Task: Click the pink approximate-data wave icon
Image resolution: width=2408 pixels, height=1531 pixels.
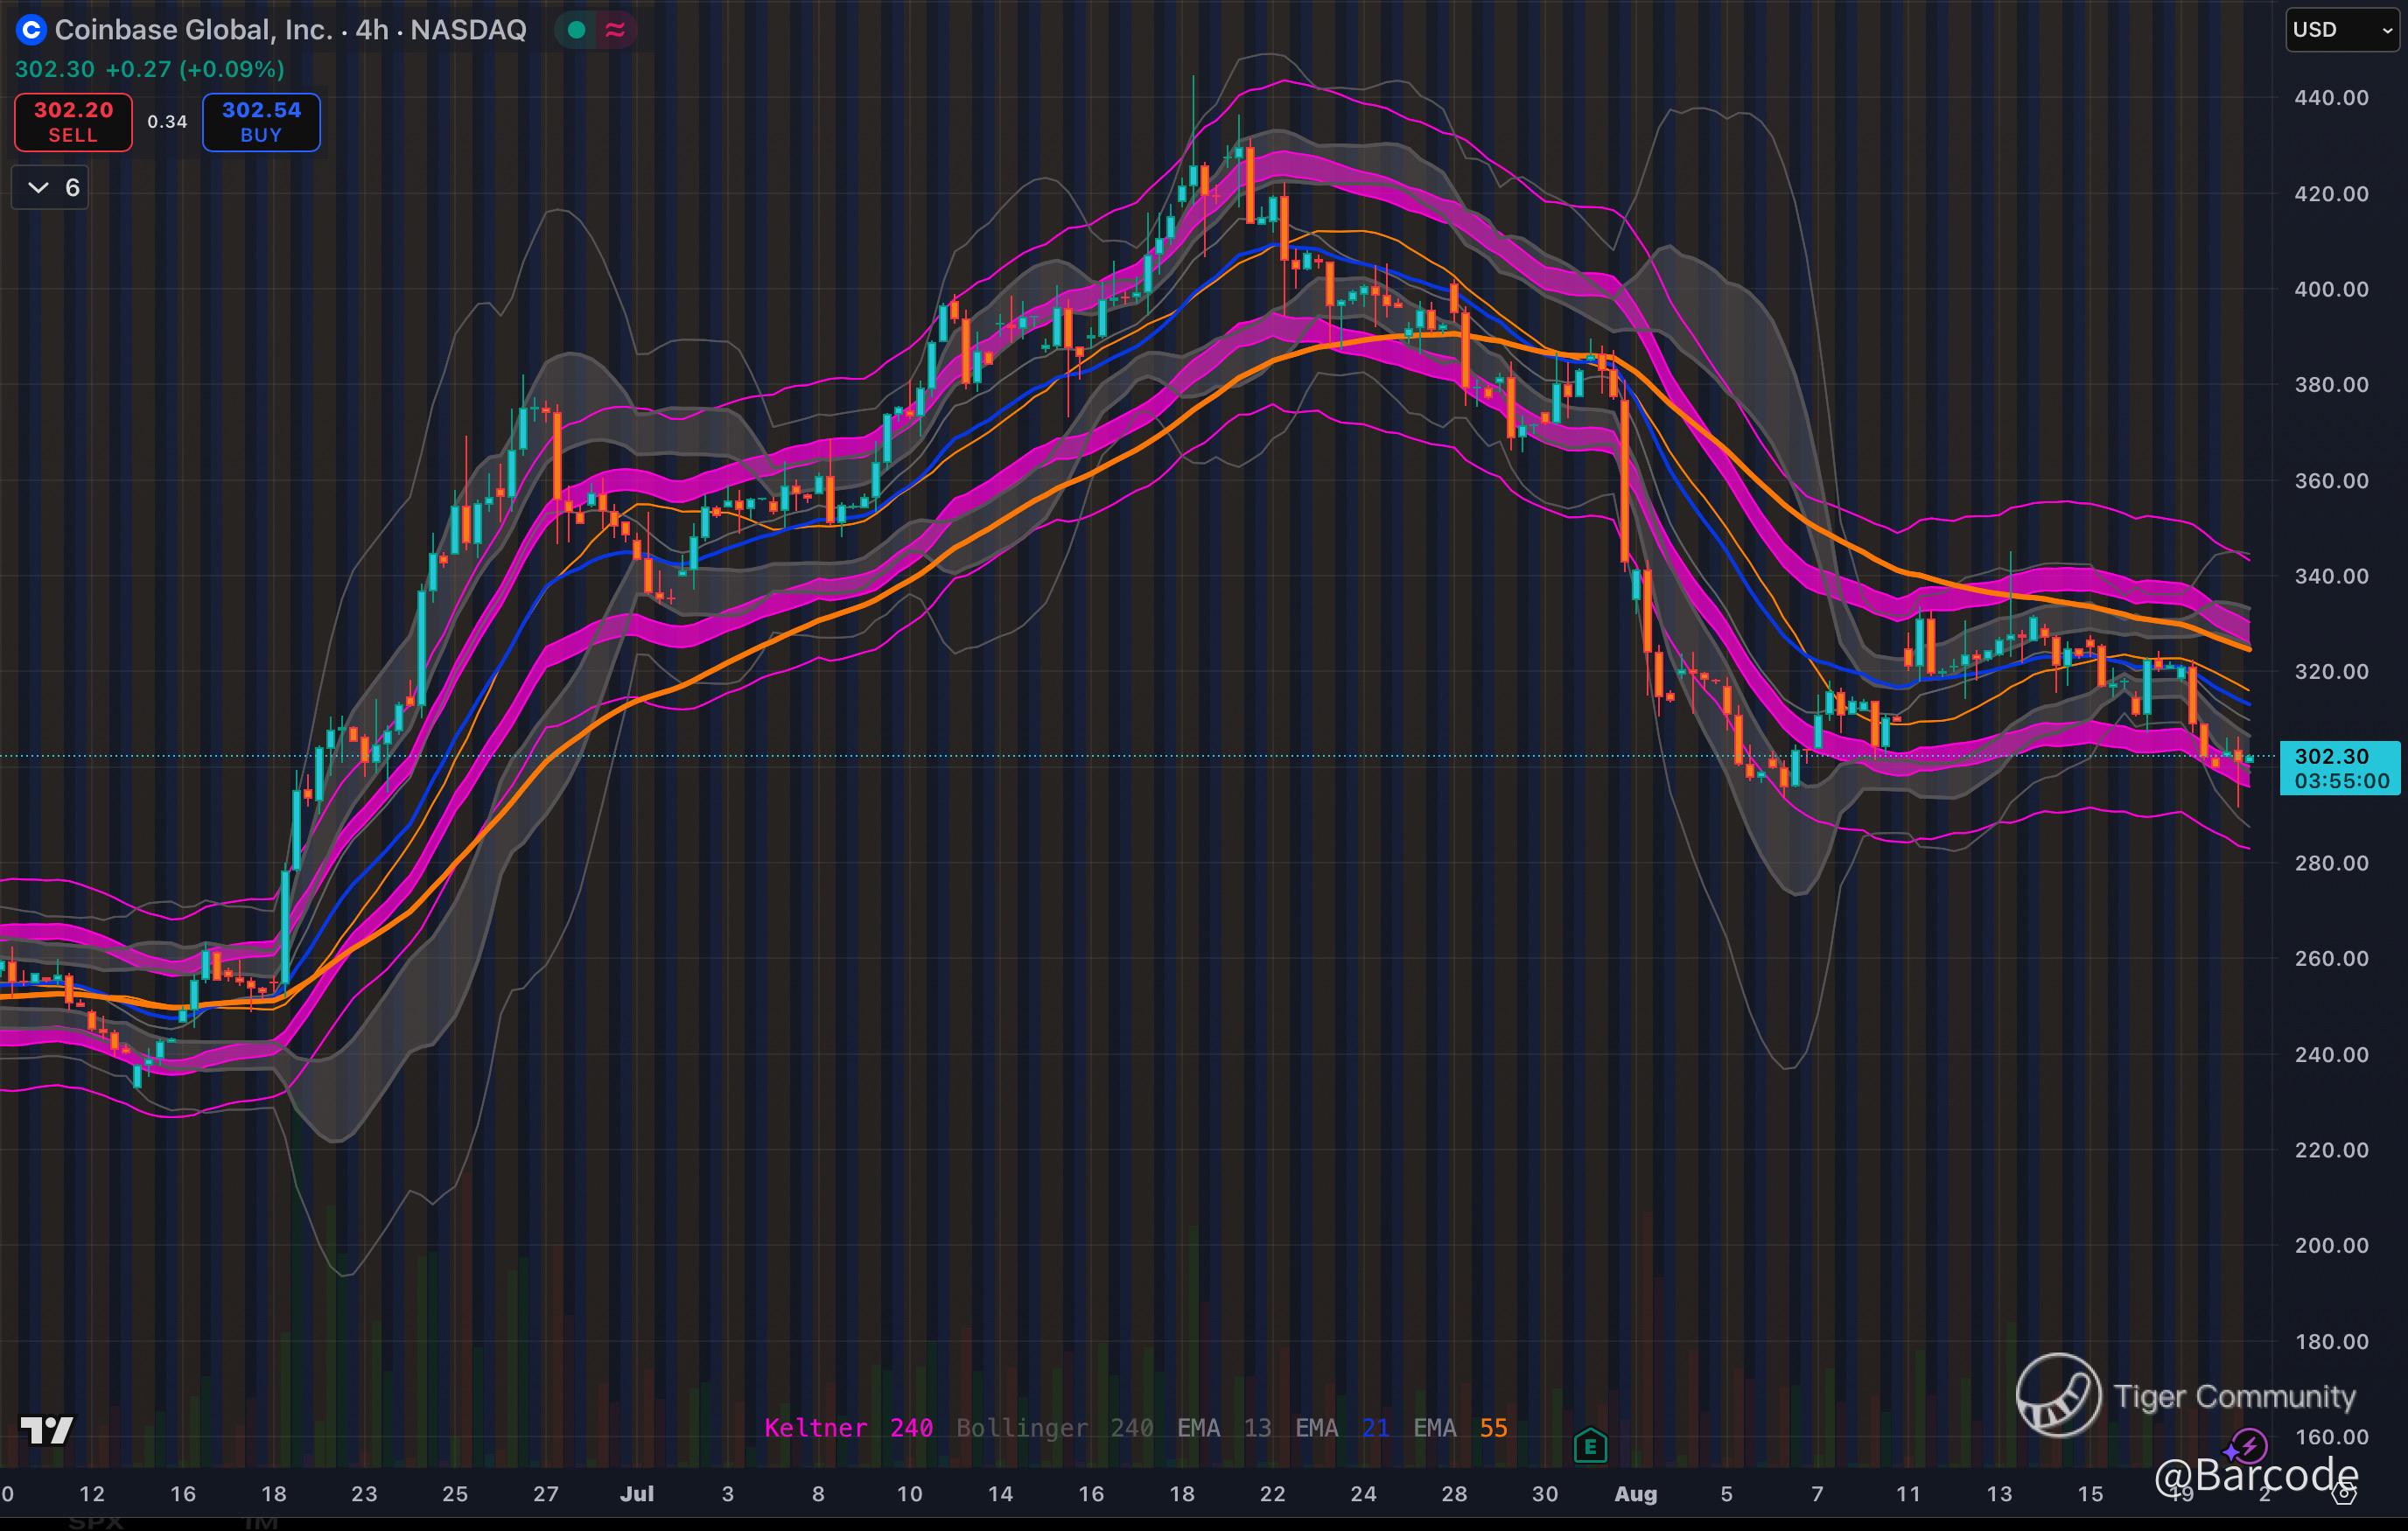Action: tap(615, 30)
